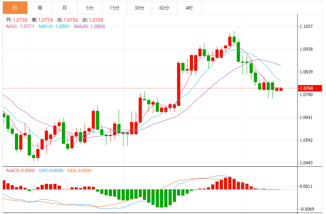Click the 高:1.0774 high price value
326x214 pixels.
coord(42,20)
